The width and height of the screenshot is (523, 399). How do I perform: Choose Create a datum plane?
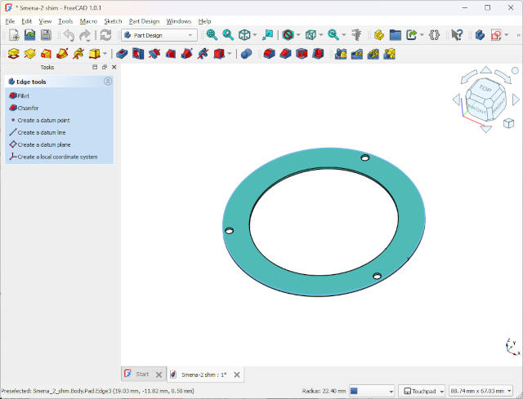click(x=43, y=144)
